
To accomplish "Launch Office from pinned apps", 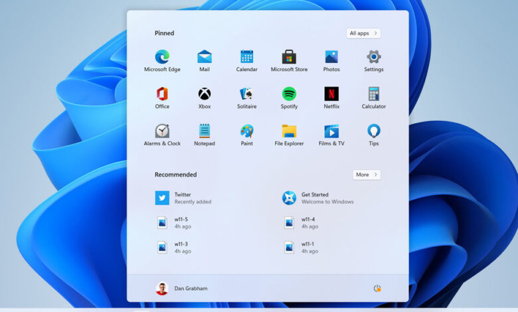I will coord(162,94).
